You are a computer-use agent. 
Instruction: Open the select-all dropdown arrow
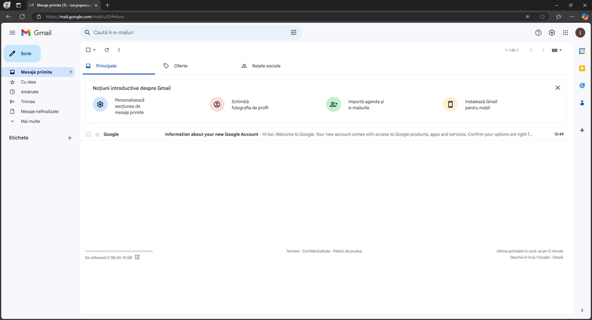point(95,50)
